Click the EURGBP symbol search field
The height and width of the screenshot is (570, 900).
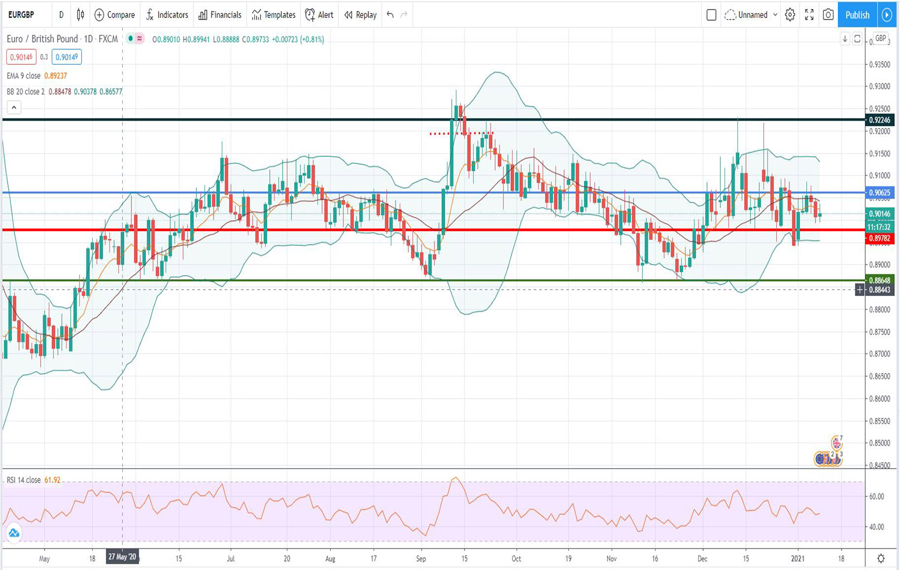[21, 14]
